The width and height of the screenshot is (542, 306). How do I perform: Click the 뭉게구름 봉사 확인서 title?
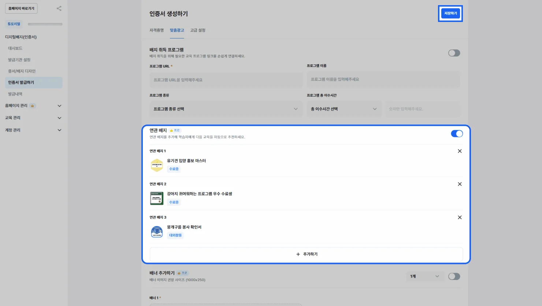pyautogui.click(x=184, y=227)
